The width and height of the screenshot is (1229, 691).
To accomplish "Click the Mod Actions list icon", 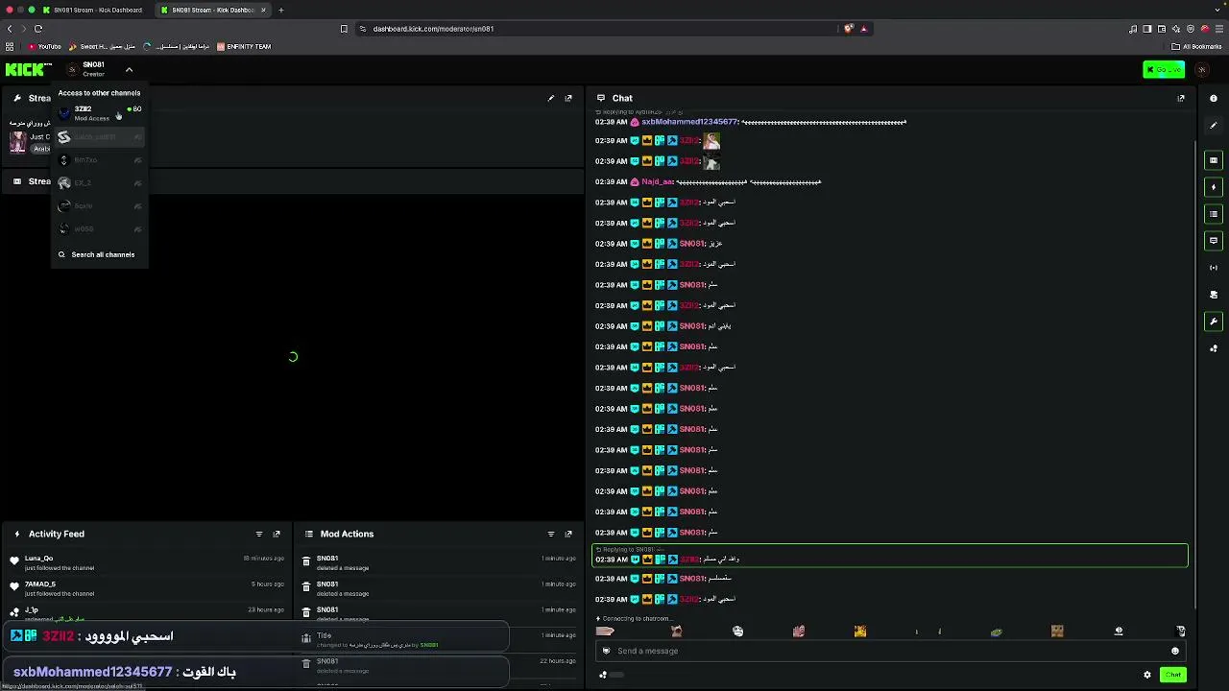I will [x=308, y=534].
